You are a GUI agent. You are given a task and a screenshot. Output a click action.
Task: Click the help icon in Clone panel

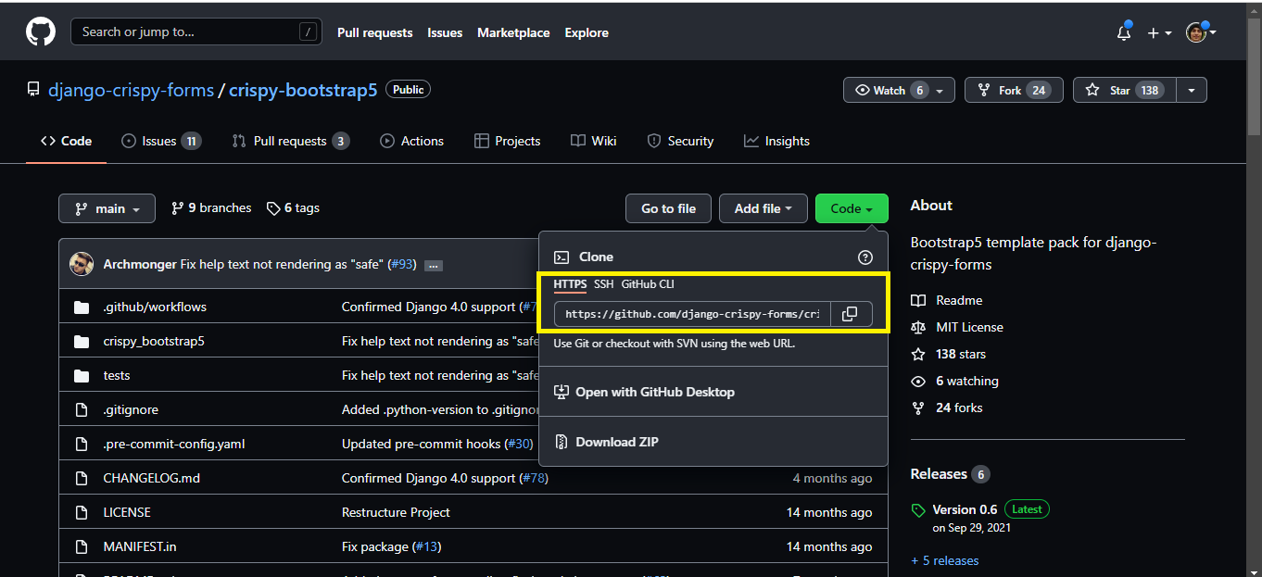(x=864, y=257)
